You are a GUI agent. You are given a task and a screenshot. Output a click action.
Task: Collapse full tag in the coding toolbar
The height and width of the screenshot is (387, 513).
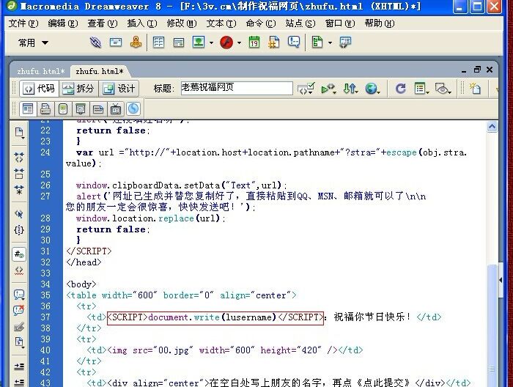click(19, 158)
